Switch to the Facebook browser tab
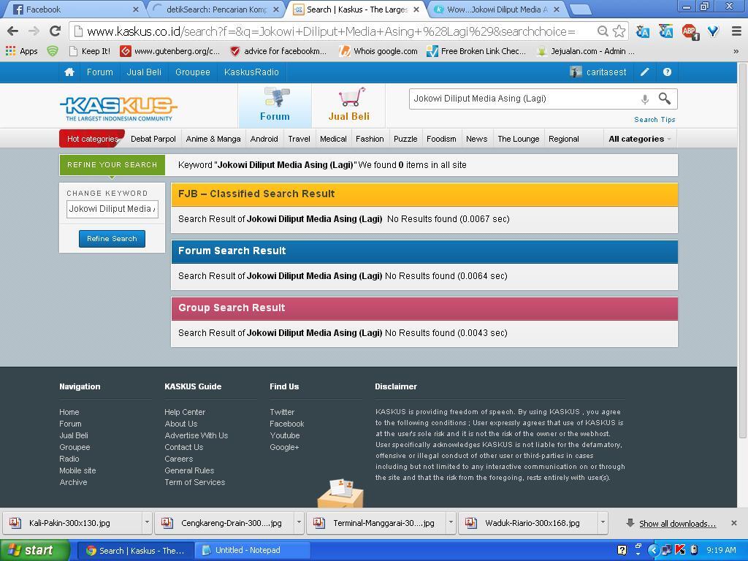The width and height of the screenshot is (748, 561). 75,9
